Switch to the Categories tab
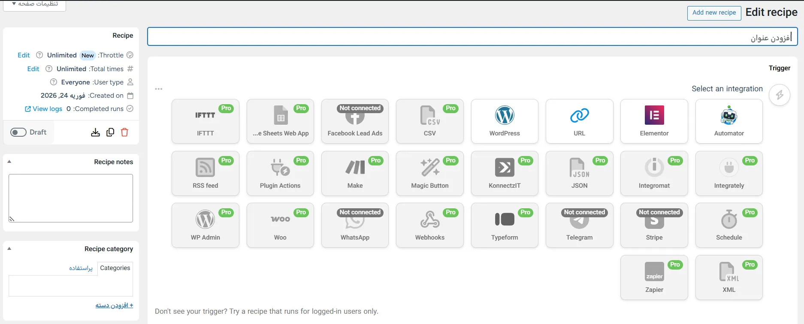804x324 pixels. [115, 268]
